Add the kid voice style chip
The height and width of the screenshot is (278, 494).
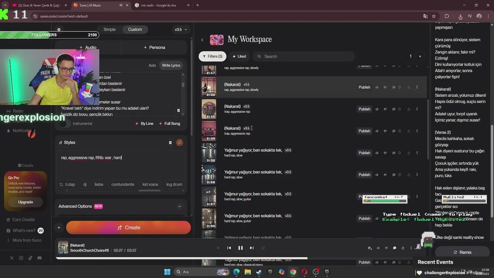(150, 185)
